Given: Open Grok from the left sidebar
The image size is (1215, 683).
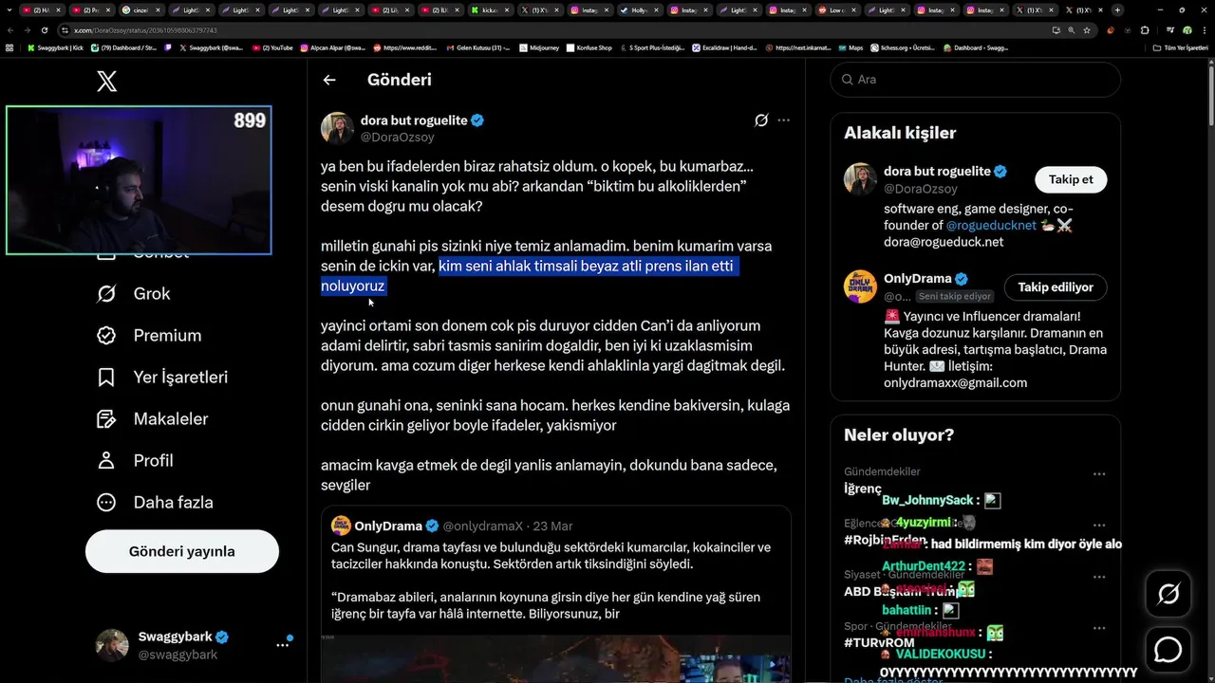Looking at the screenshot, I should click(134, 294).
